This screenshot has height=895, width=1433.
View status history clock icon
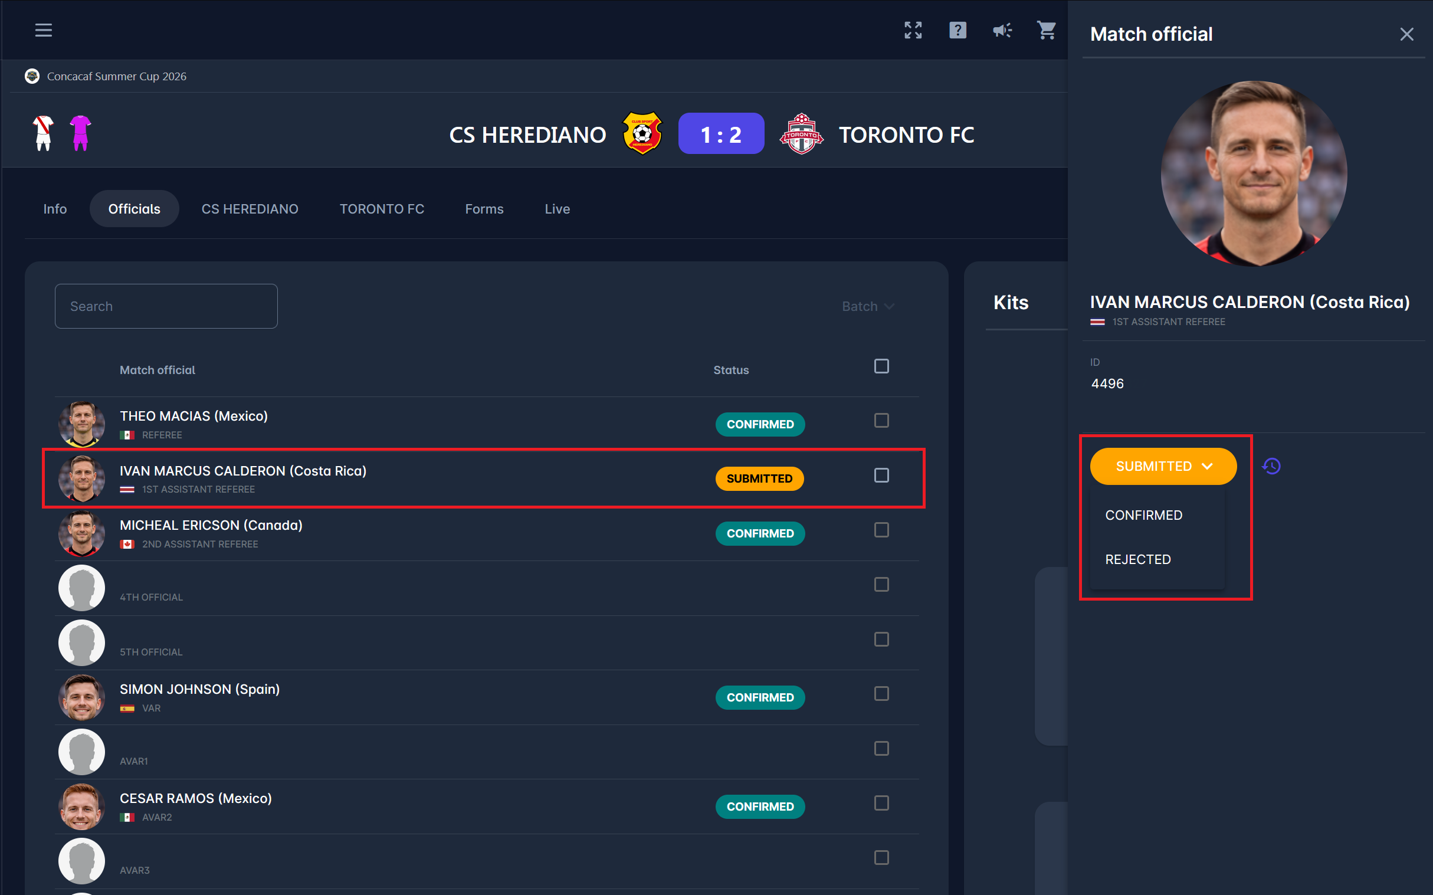(x=1271, y=467)
